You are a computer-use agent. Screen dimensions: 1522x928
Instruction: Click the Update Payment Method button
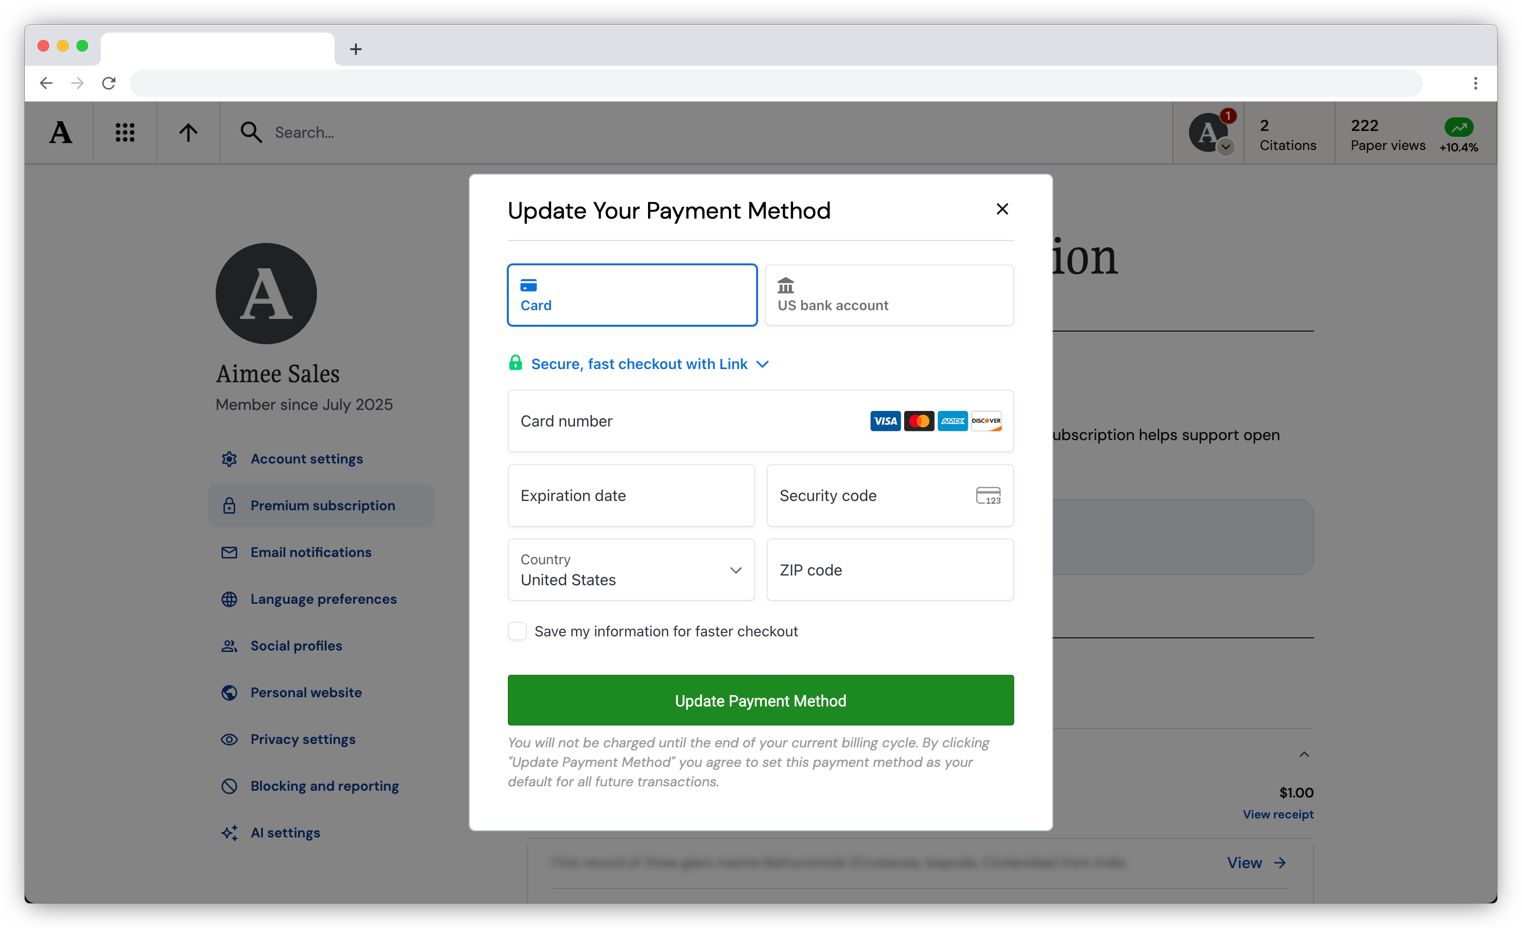coord(761,700)
